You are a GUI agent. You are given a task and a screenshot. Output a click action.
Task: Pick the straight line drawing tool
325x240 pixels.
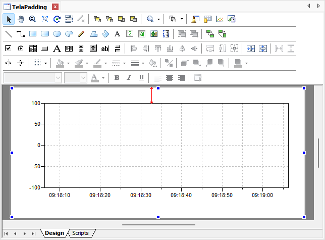click(9, 34)
